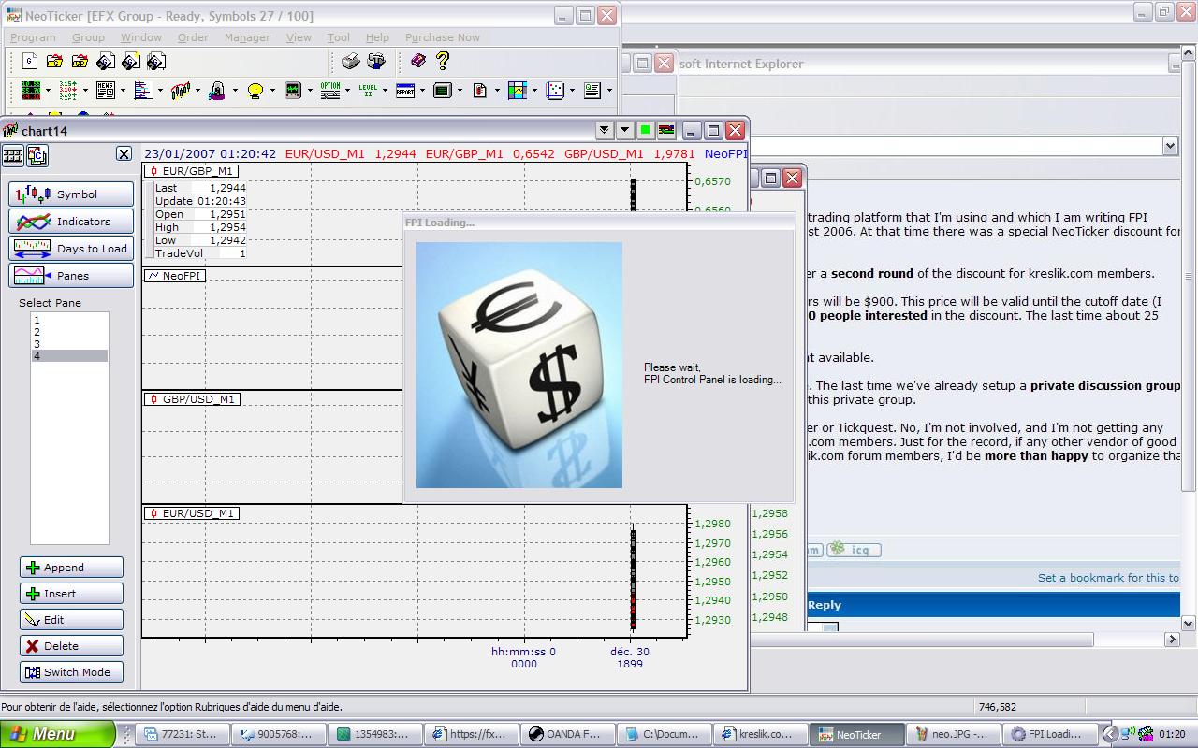Open the Option chain toolbar icon

click(329, 91)
